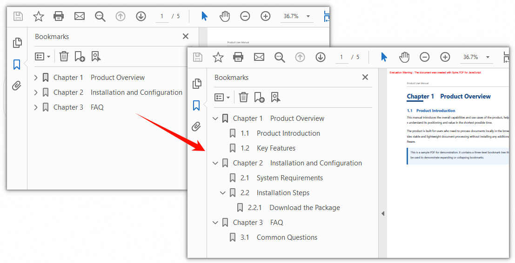Click the previous page arrow in the back window

[120, 16]
